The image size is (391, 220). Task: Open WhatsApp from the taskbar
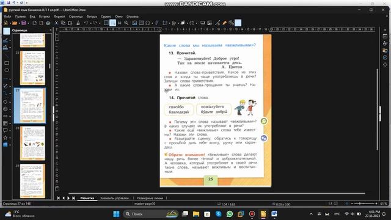[x=230, y=214]
